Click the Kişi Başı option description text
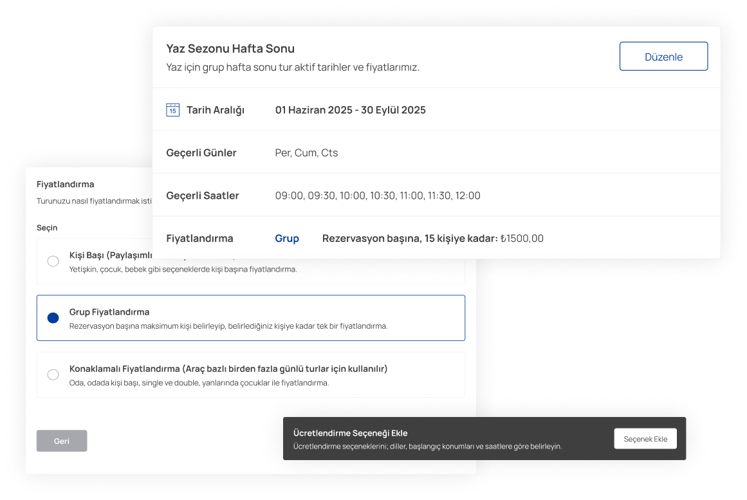This screenshot has height=500, width=747. (183, 270)
